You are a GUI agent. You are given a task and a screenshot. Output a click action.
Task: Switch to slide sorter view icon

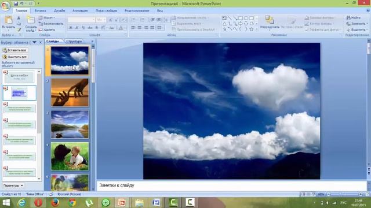coord(308,194)
